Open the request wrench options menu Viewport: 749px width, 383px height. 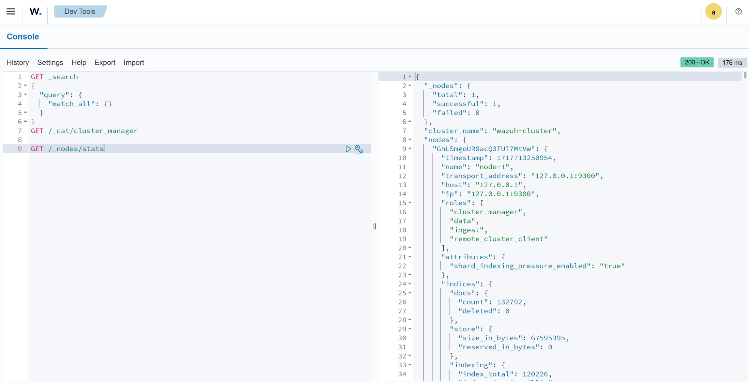pyautogui.click(x=359, y=149)
